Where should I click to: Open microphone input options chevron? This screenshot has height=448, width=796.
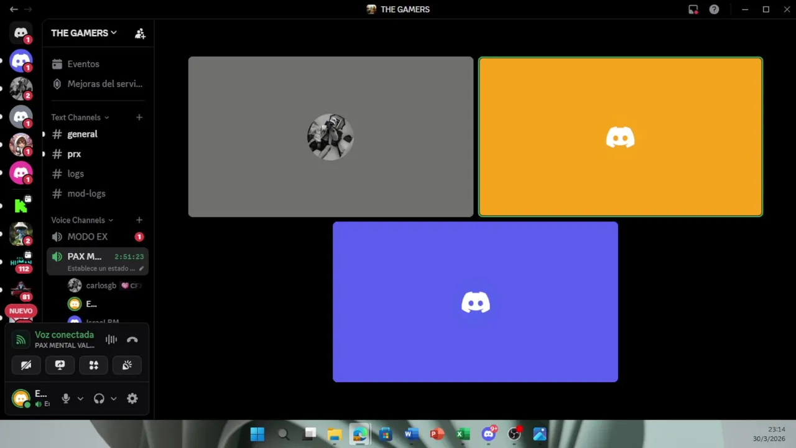[x=80, y=399]
